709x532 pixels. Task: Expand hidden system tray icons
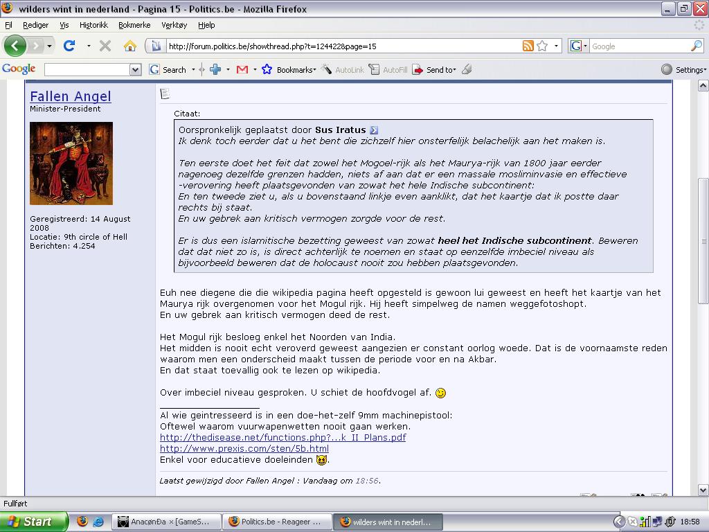619,522
